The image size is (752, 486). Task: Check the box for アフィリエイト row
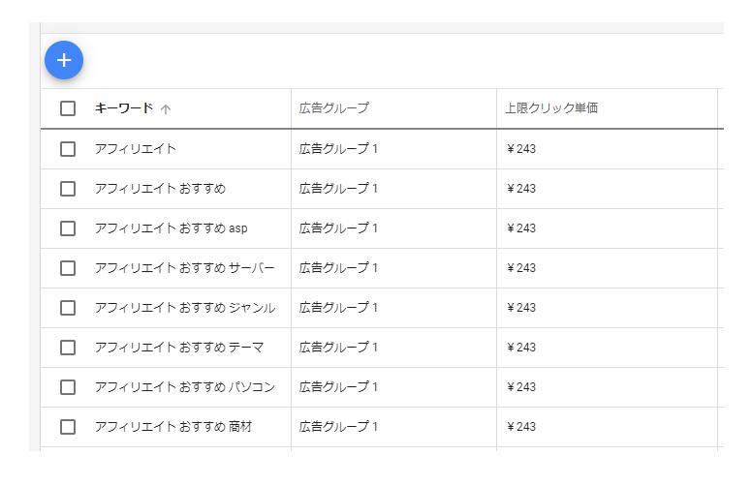(68, 149)
